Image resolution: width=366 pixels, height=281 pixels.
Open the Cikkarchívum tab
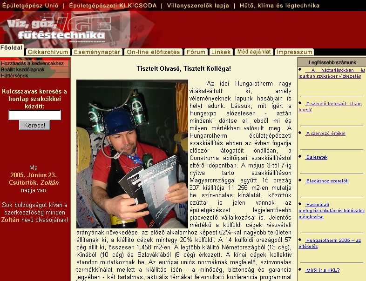(48, 52)
